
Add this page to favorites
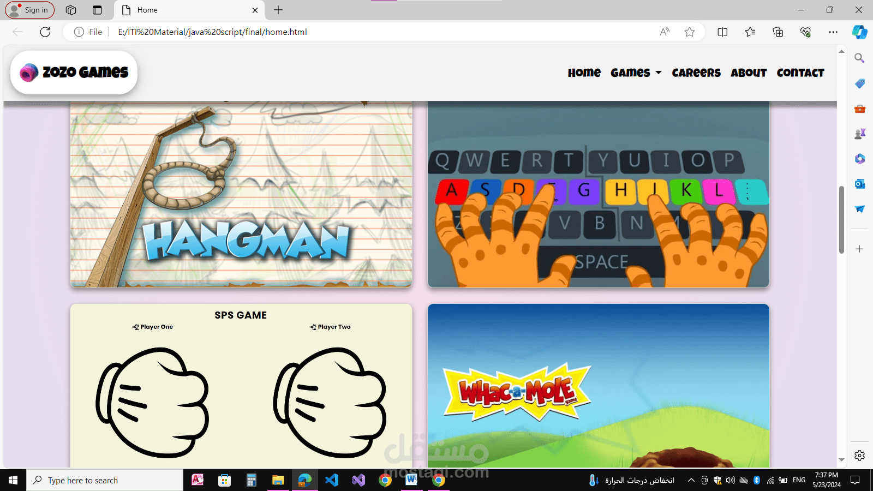click(690, 32)
